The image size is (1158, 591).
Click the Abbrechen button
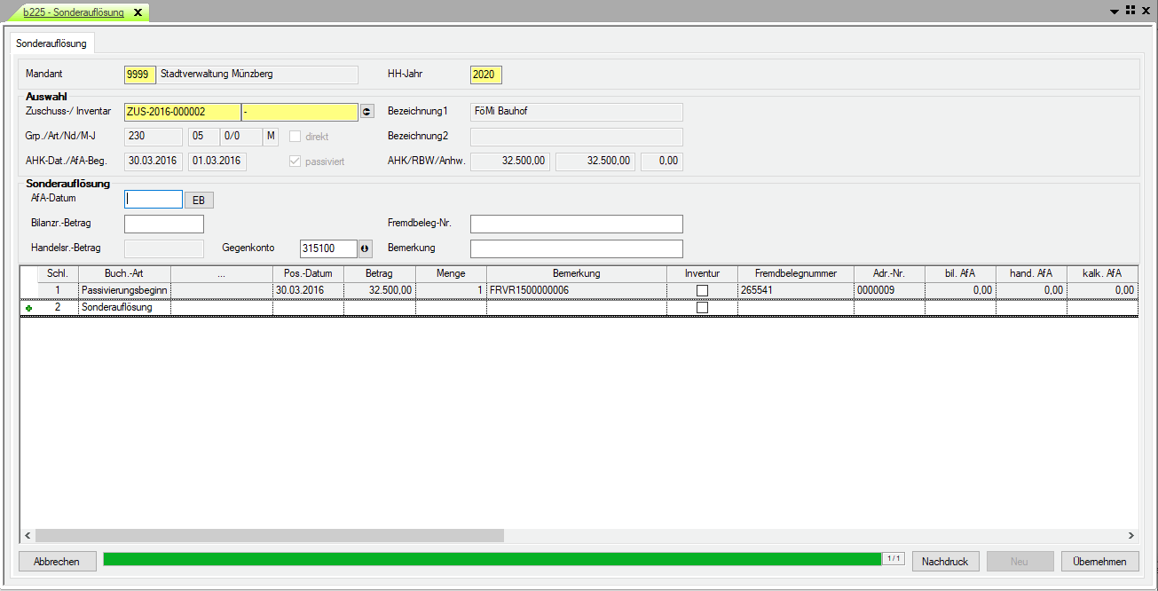[x=57, y=562]
